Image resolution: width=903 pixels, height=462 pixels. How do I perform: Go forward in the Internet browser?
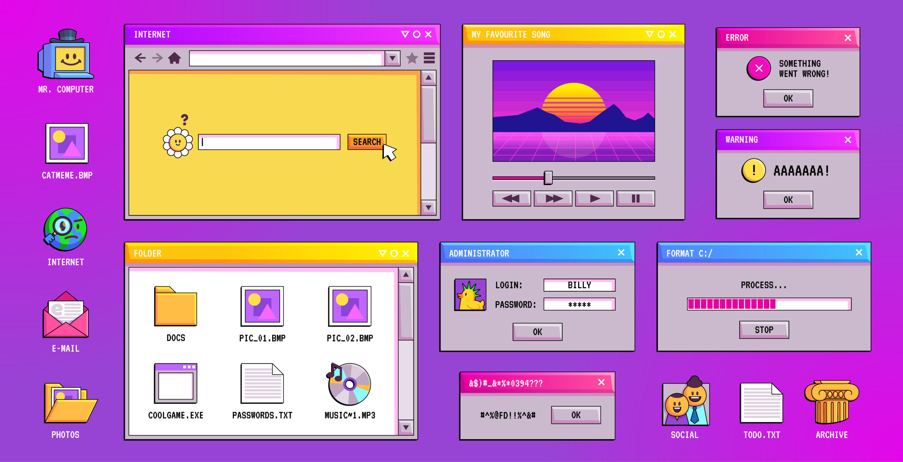coord(157,58)
